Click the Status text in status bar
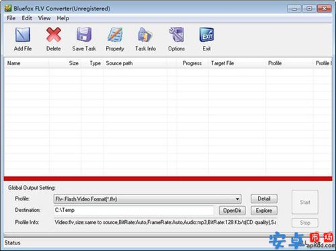This screenshot has width=336, height=251. tap(13, 243)
